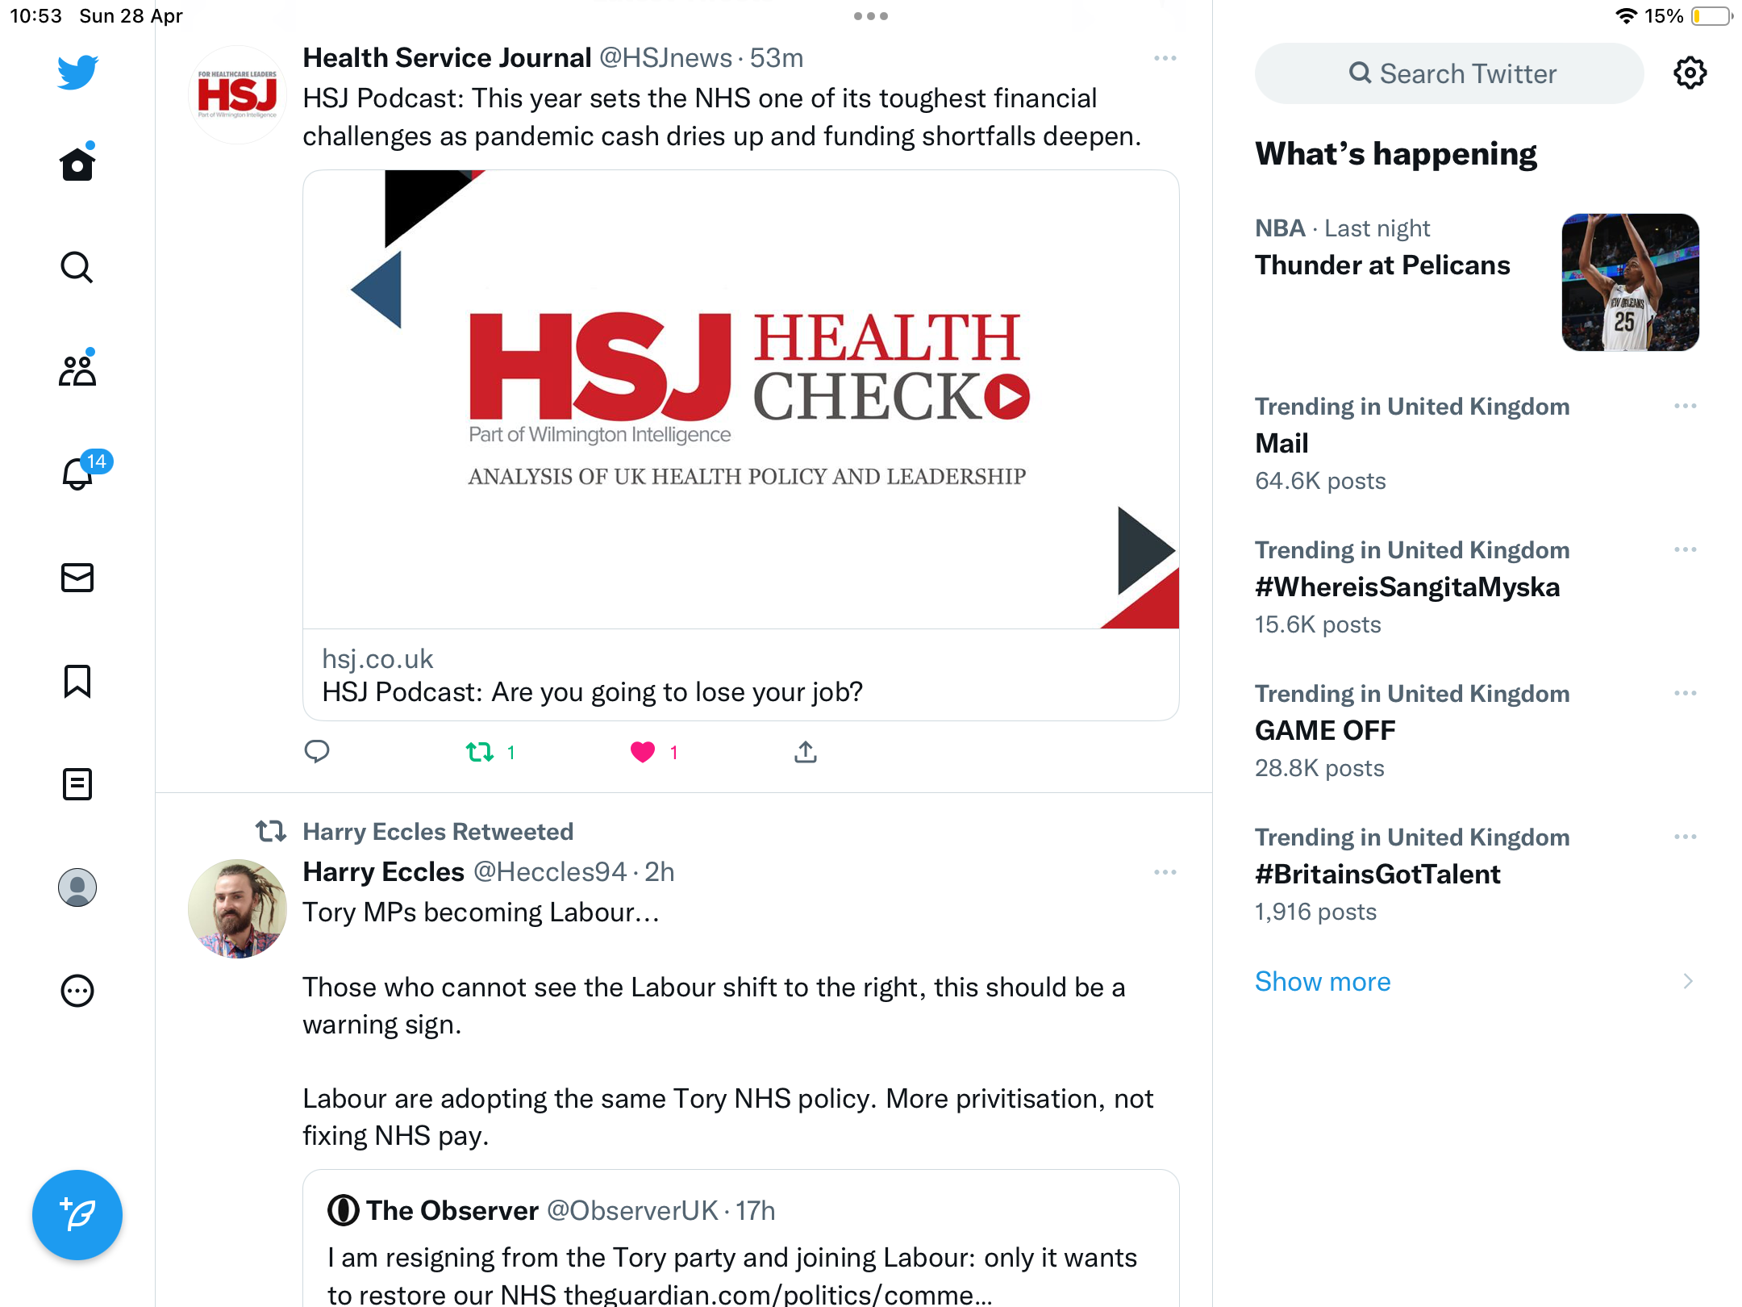Show more trending topics
1742x1307 pixels.
[x=1323, y=981]
